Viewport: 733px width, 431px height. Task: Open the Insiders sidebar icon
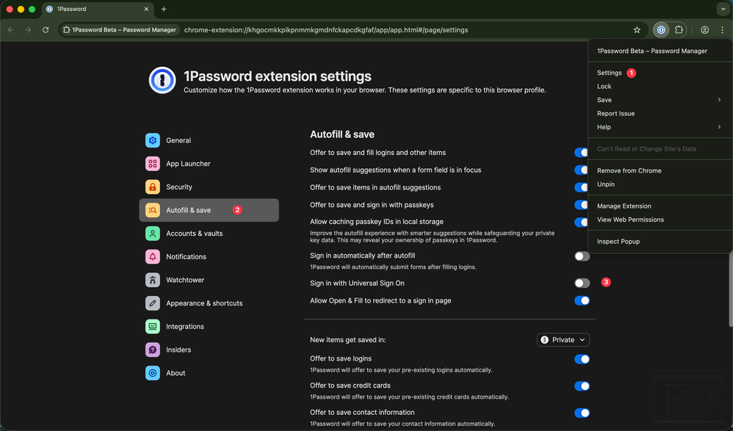153,349
